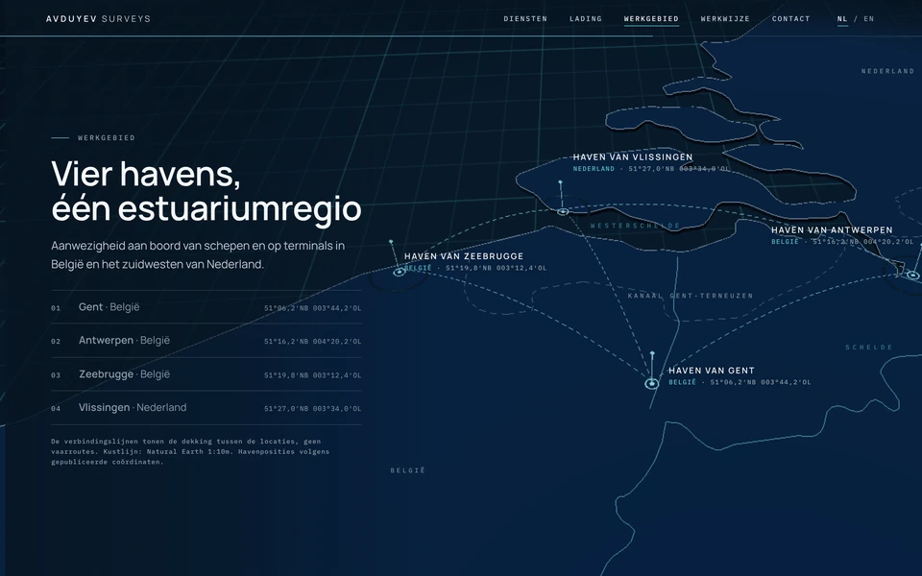Image resolution: width=922 pixels, height=576 pixels.
Task: Click the Gent port marker on map
Action: tap(651, 384)
